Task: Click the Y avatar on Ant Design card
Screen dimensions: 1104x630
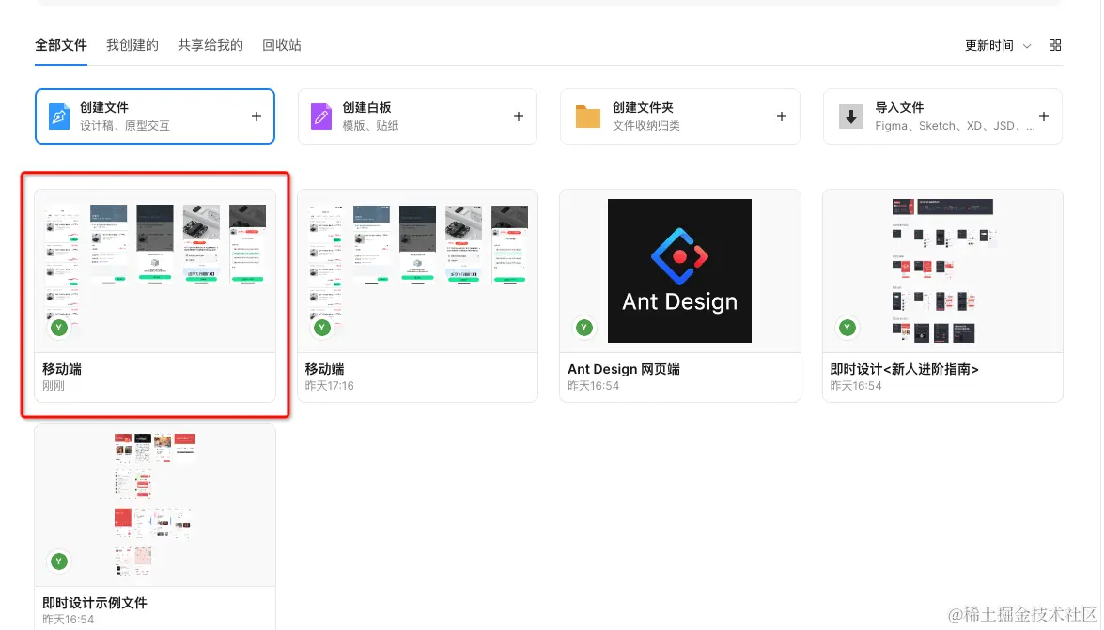Action: coord(583,328)
